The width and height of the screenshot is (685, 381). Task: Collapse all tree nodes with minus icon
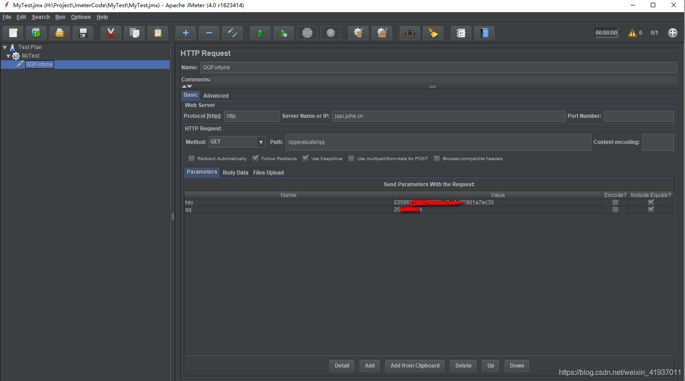(209, 33)
